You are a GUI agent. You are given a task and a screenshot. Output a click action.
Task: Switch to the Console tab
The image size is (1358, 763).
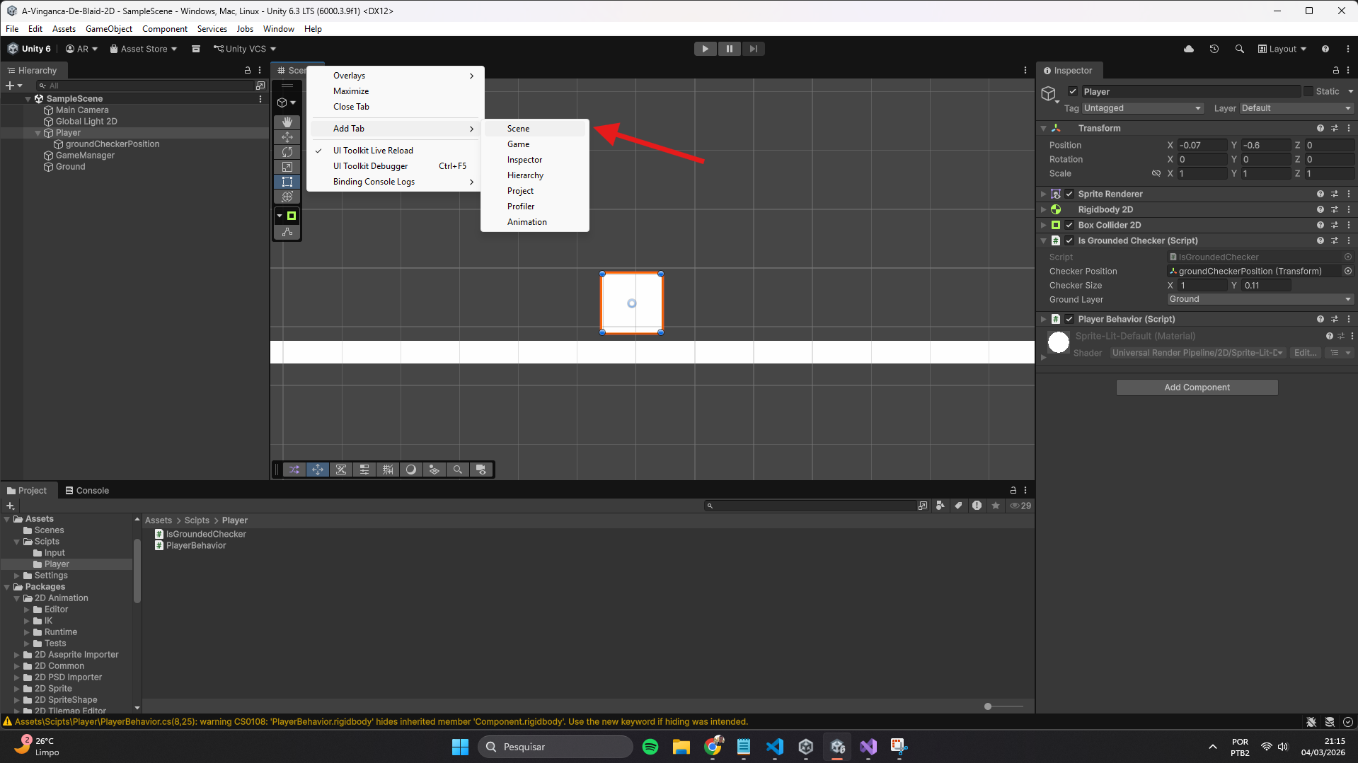pos(87,491)
